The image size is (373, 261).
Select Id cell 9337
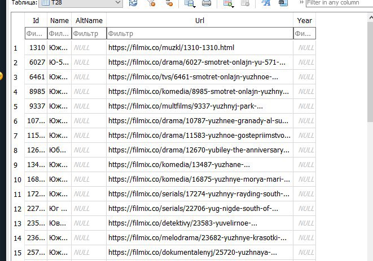point(36,106)
